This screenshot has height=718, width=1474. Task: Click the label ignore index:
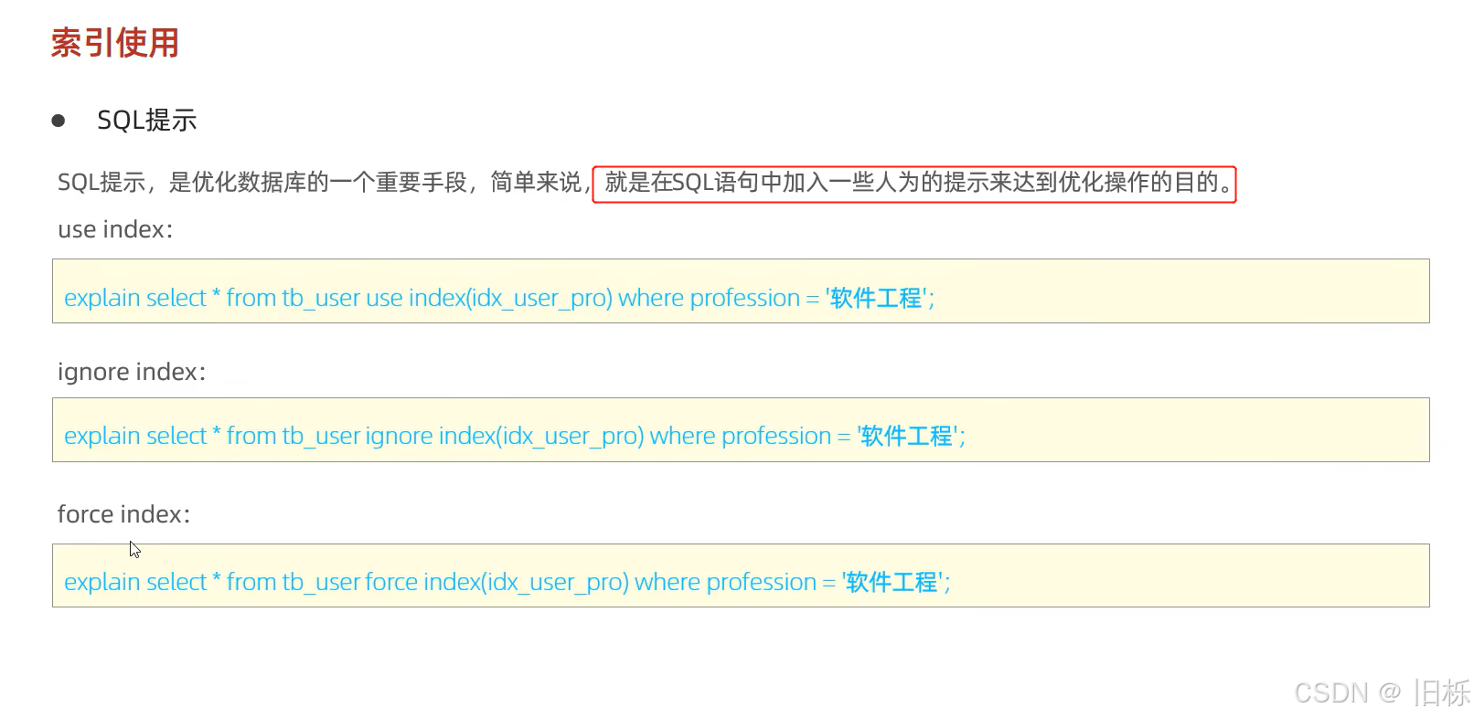(x=132, y=372)
